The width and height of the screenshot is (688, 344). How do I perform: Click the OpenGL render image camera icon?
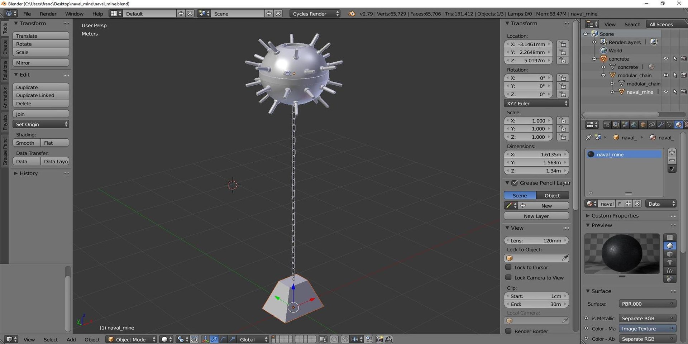tap(379, 339)
